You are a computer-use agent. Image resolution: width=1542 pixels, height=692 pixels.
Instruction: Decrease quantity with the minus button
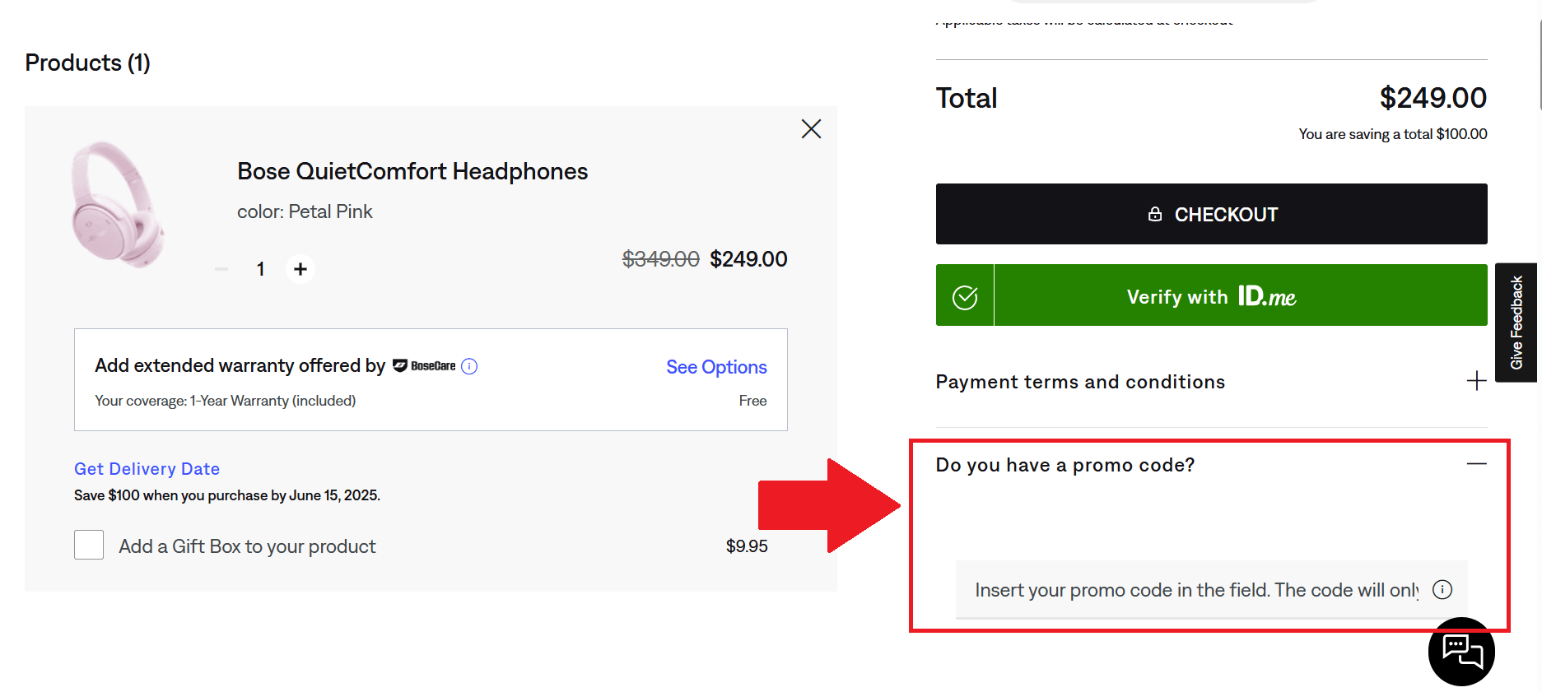[221, 269]
